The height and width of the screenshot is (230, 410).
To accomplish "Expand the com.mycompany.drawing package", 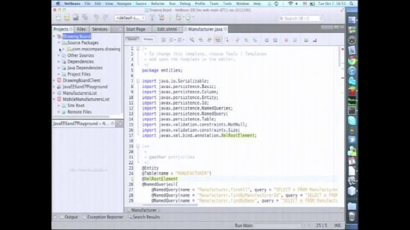I will click(63, 49).
